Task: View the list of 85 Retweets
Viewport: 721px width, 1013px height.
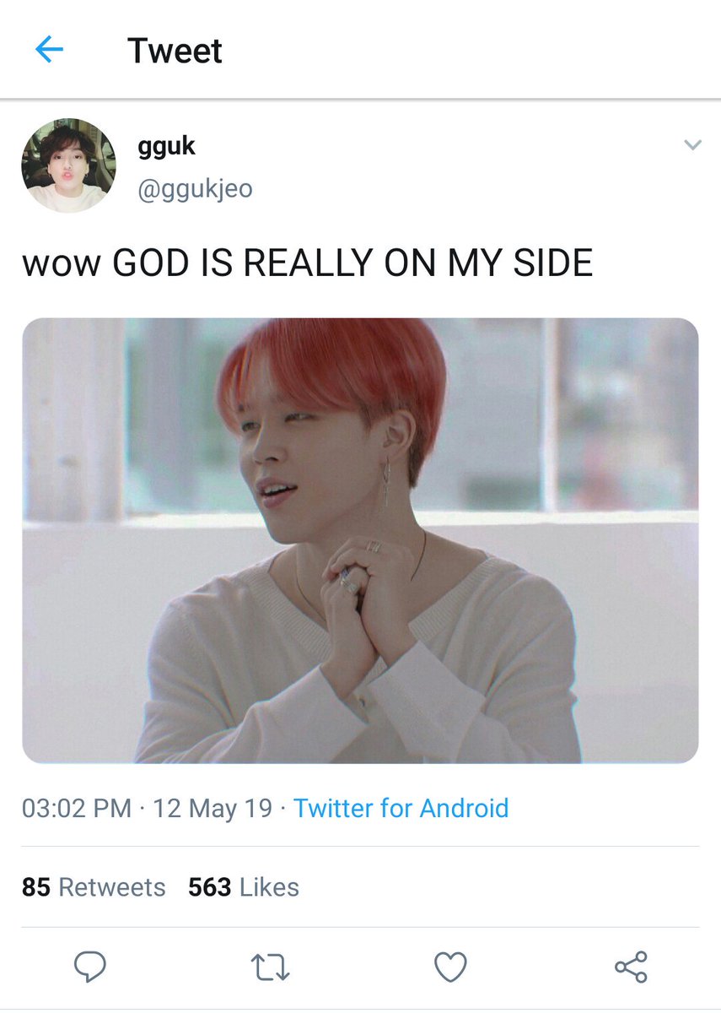Action: pos(94,887)
